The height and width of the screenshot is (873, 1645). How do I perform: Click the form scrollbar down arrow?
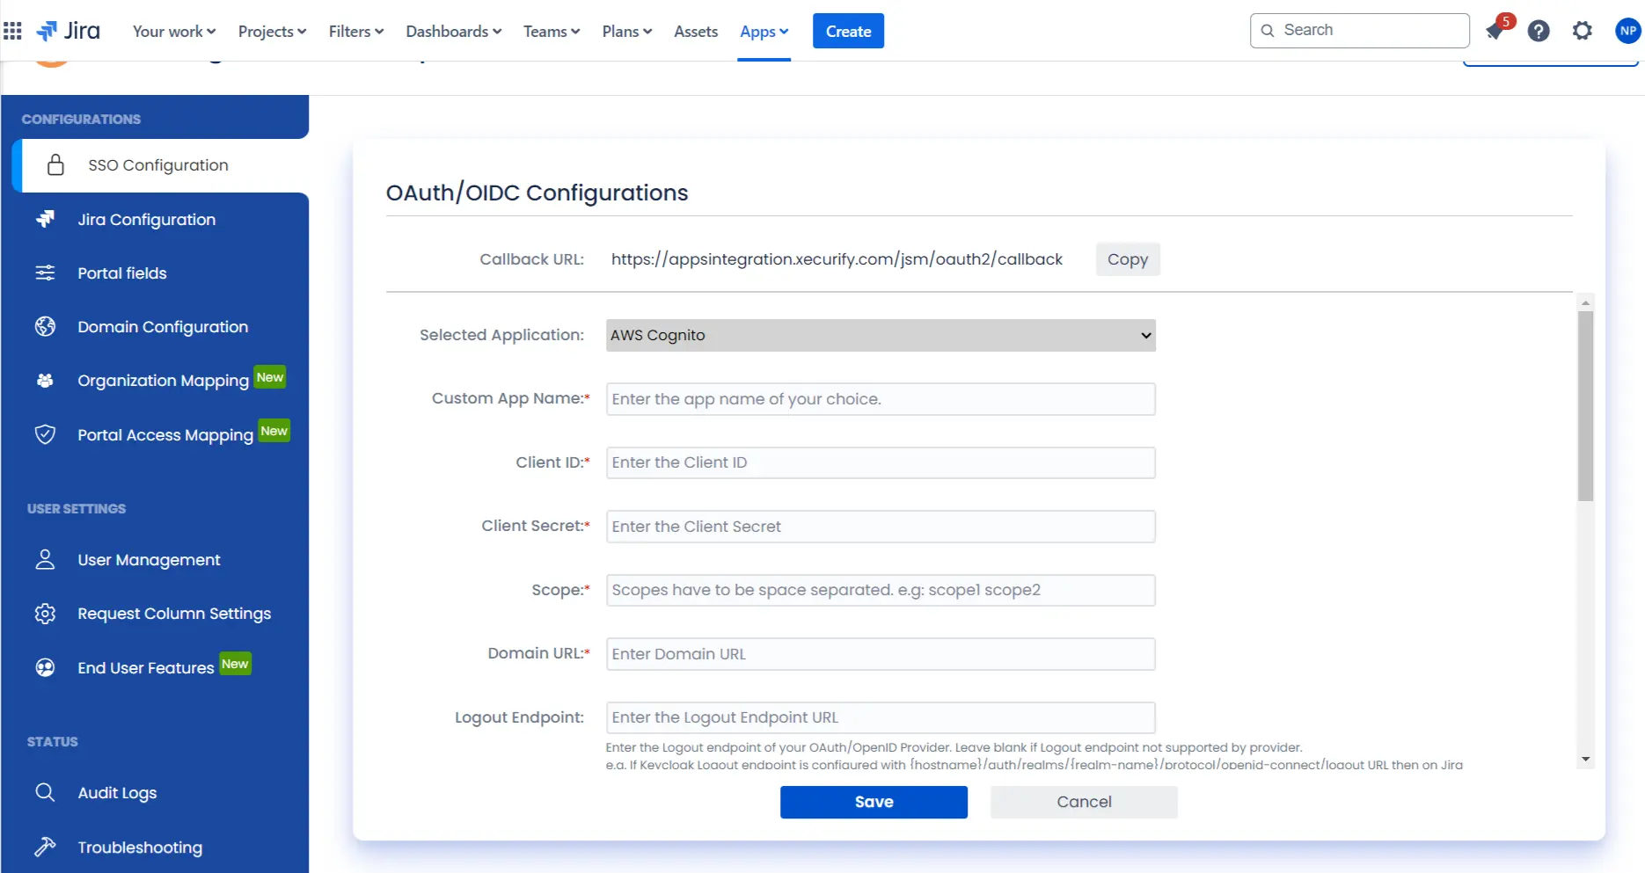[1585, 759]
